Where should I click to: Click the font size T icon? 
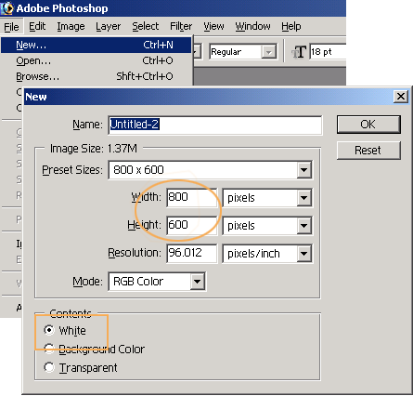click(x=299, y=52)
